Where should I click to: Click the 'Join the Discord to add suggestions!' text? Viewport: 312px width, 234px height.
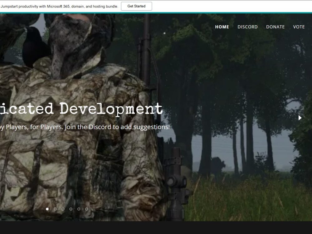pyautogui.click(x=117, y=127)
